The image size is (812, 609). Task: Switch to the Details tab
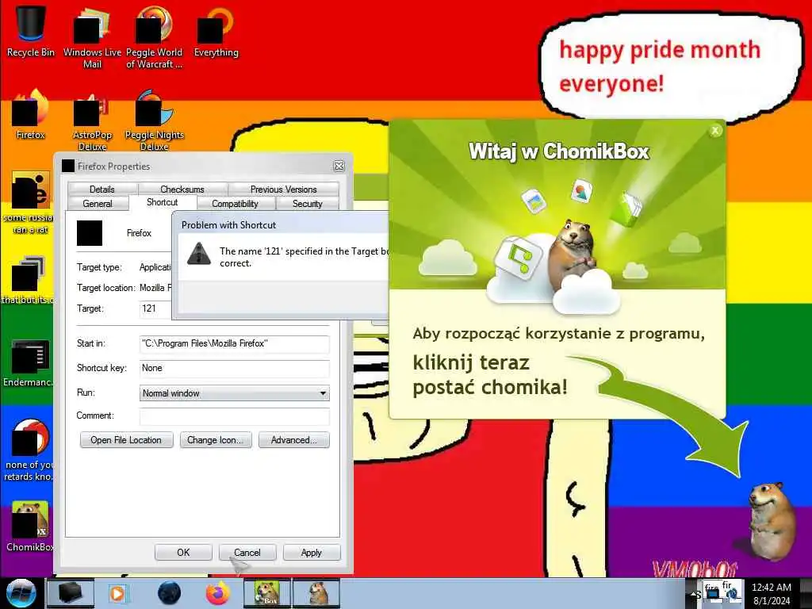click(102, 189)
